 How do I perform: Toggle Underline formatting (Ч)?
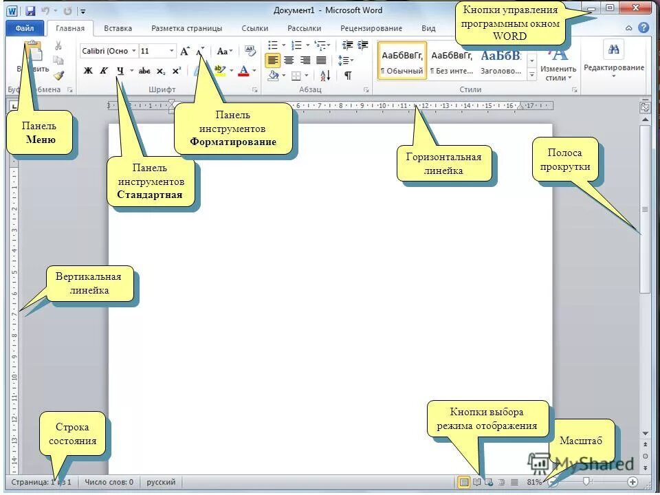coord(120,71)
